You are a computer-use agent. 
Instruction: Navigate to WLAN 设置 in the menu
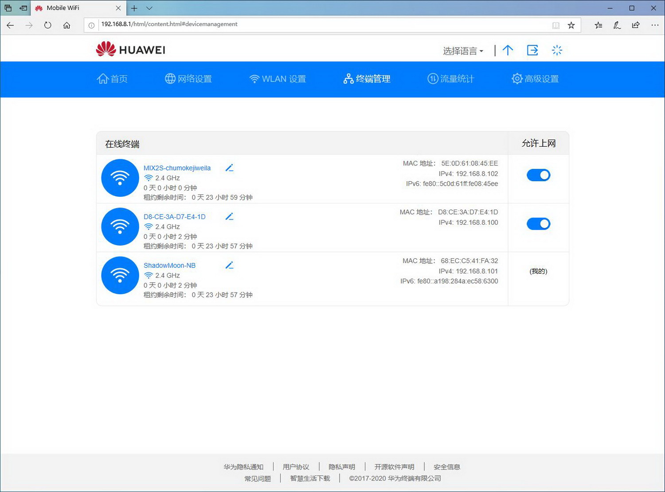[x=278, y=79]
